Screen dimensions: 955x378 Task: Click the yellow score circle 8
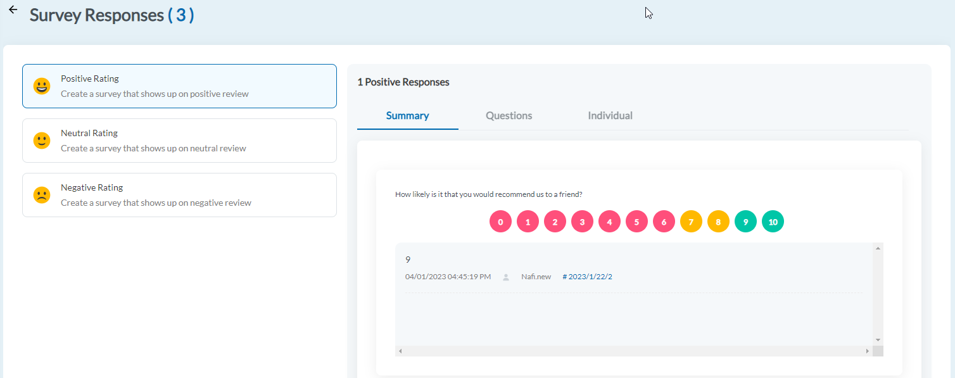(718, 222)
